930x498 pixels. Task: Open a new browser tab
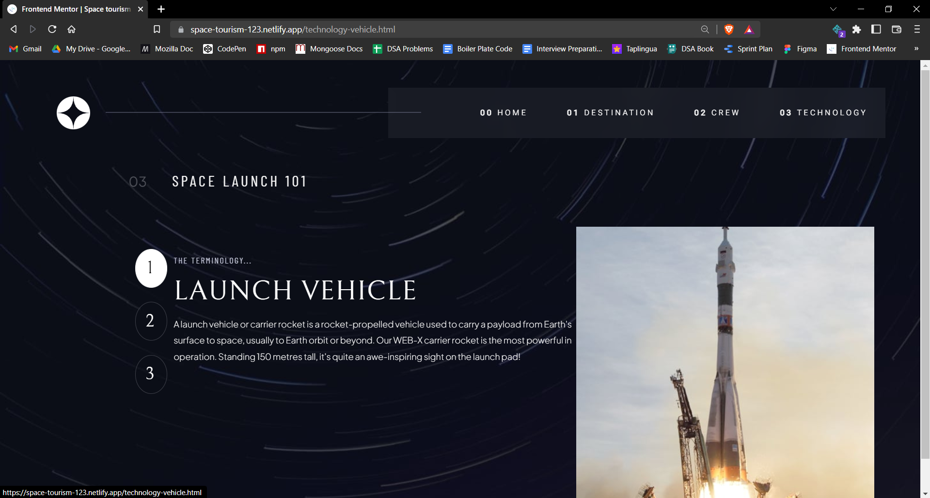[x=161, y=9]
